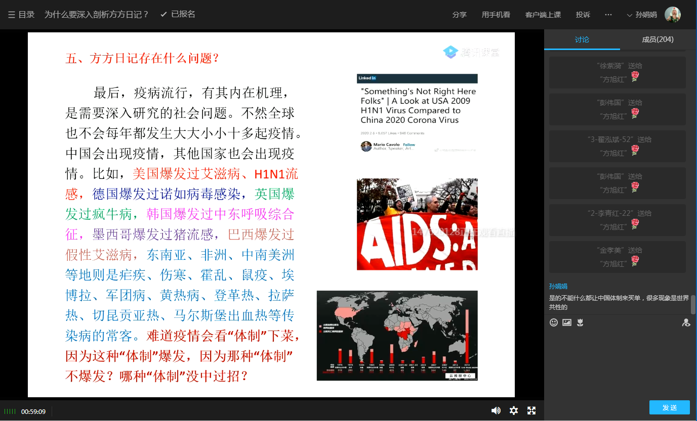Viewport: 697px width, 421px height.
Task: Click the 投诉 complaint link
Action: (x=583, y=15)
